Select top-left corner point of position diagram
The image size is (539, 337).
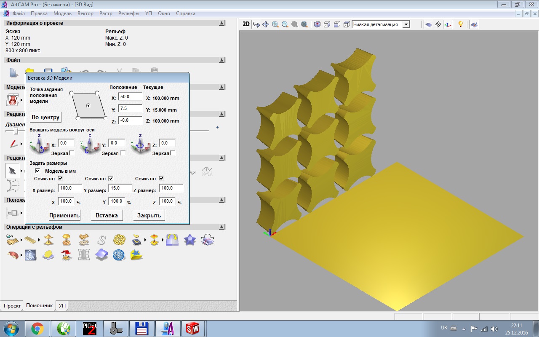coord(71,92)
